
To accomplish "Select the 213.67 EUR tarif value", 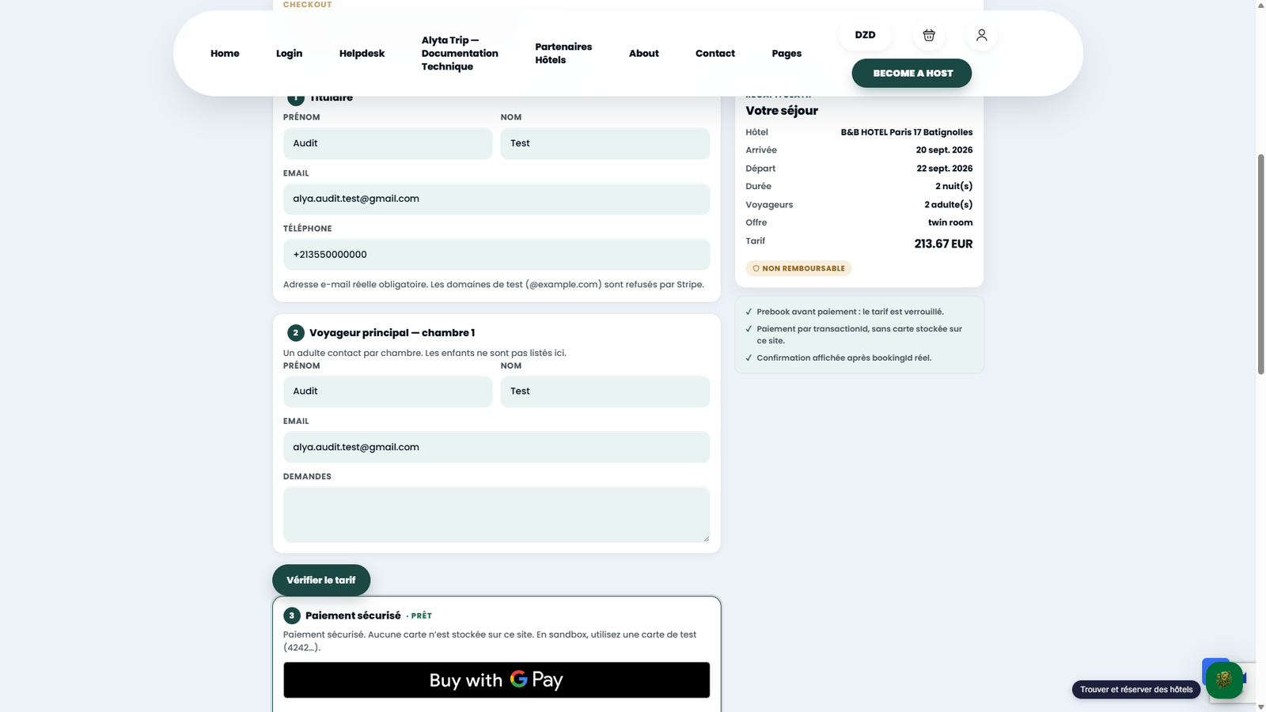I will click(x=943, y=244).
